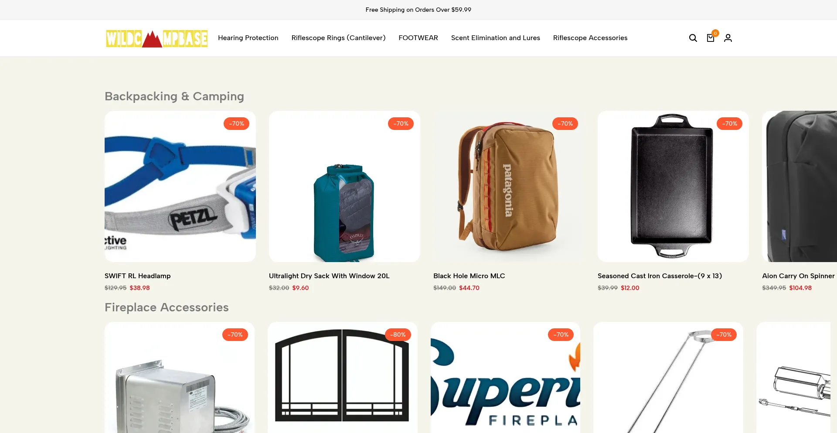Go to the FOOTWEAR category

tap(418, 38)
